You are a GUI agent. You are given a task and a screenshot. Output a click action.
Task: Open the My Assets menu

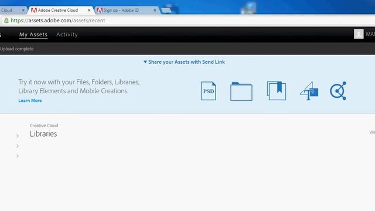click(x=33, y=35)
